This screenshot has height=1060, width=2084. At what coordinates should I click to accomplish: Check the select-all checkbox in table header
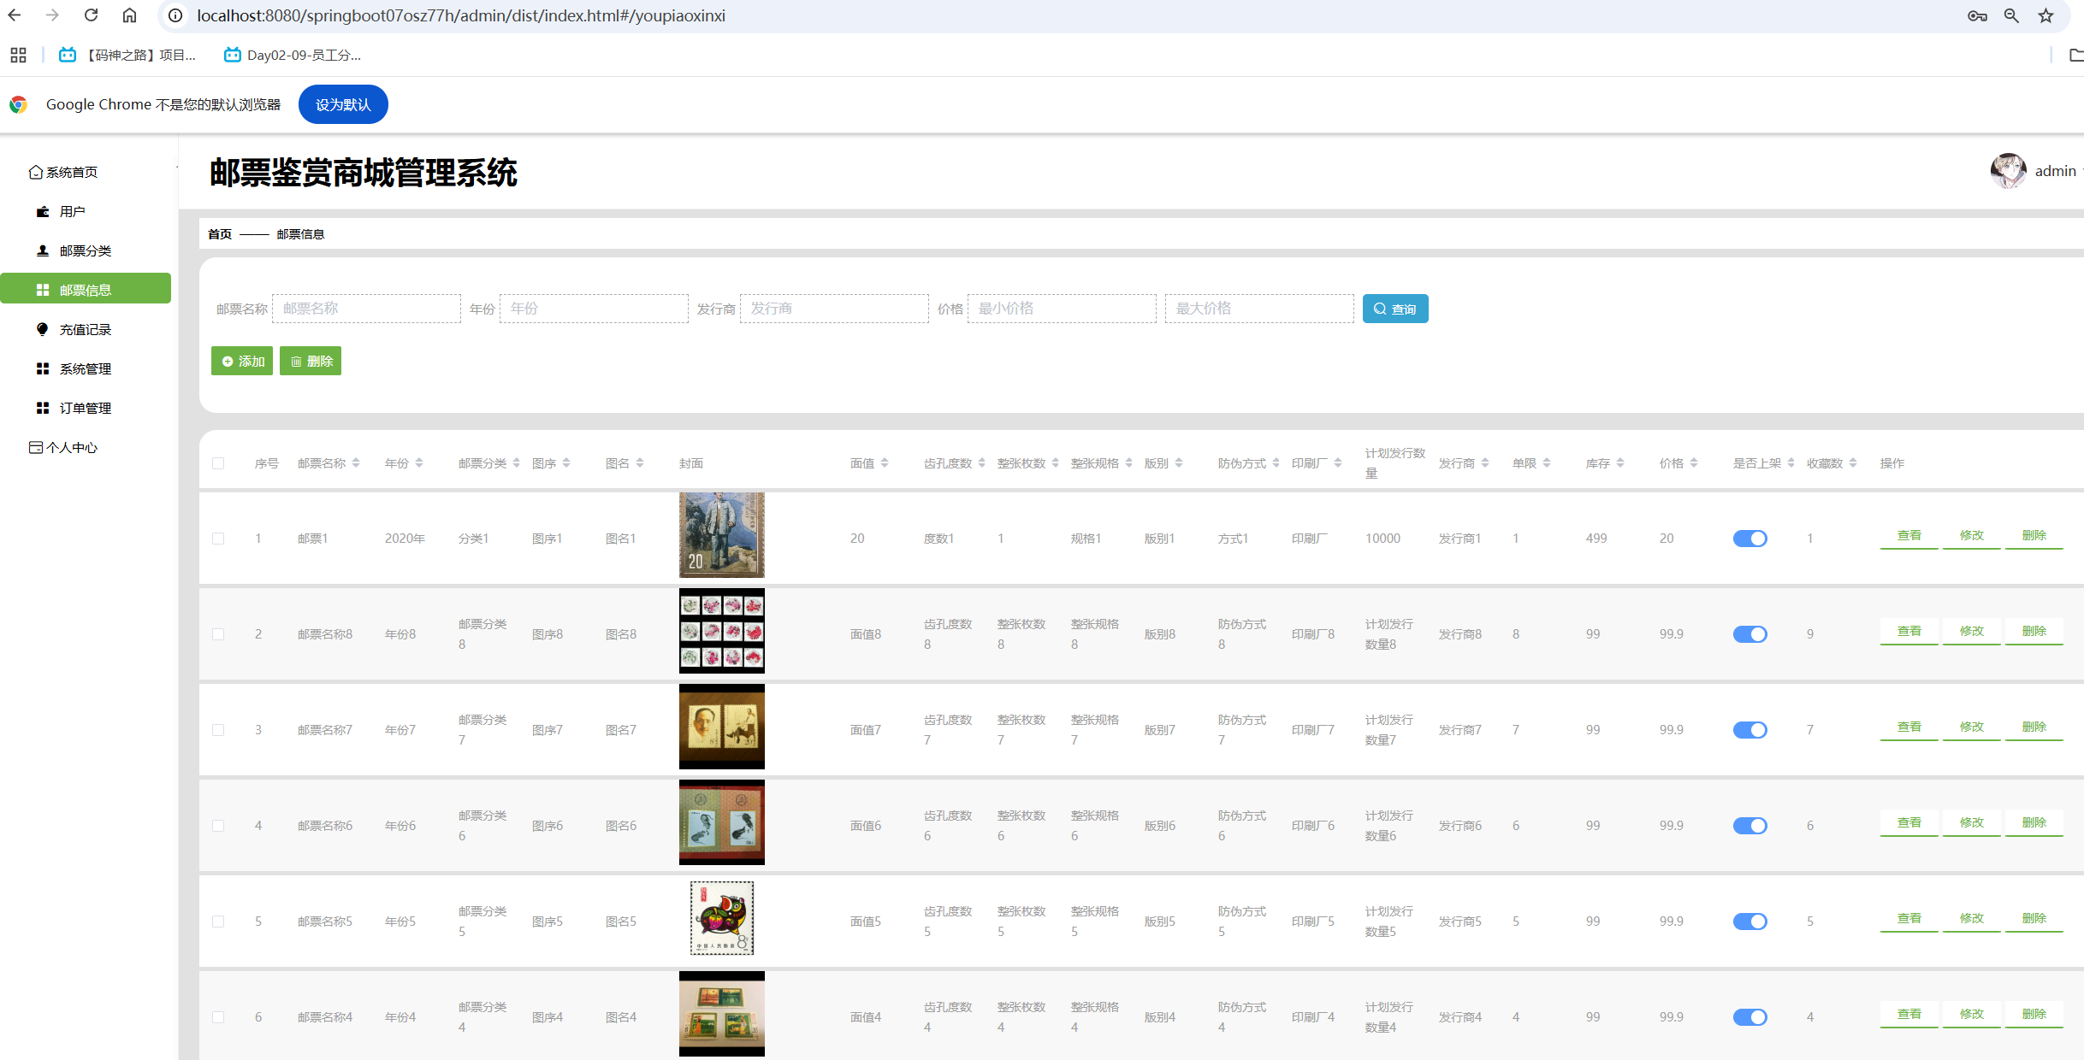click(218, 463)
